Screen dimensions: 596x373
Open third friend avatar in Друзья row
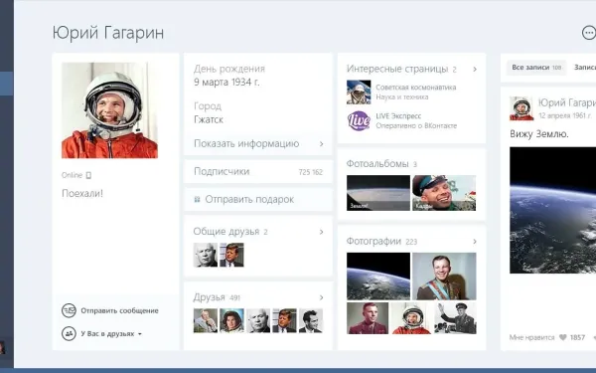click(258, 320)
